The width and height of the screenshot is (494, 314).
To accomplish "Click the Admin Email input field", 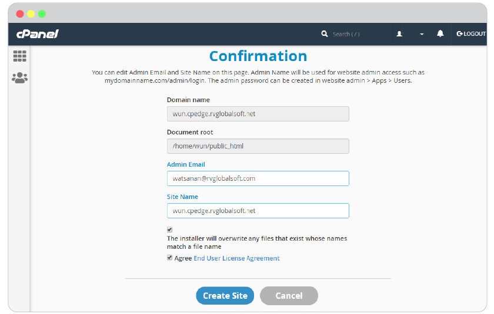I will [258, 178].
